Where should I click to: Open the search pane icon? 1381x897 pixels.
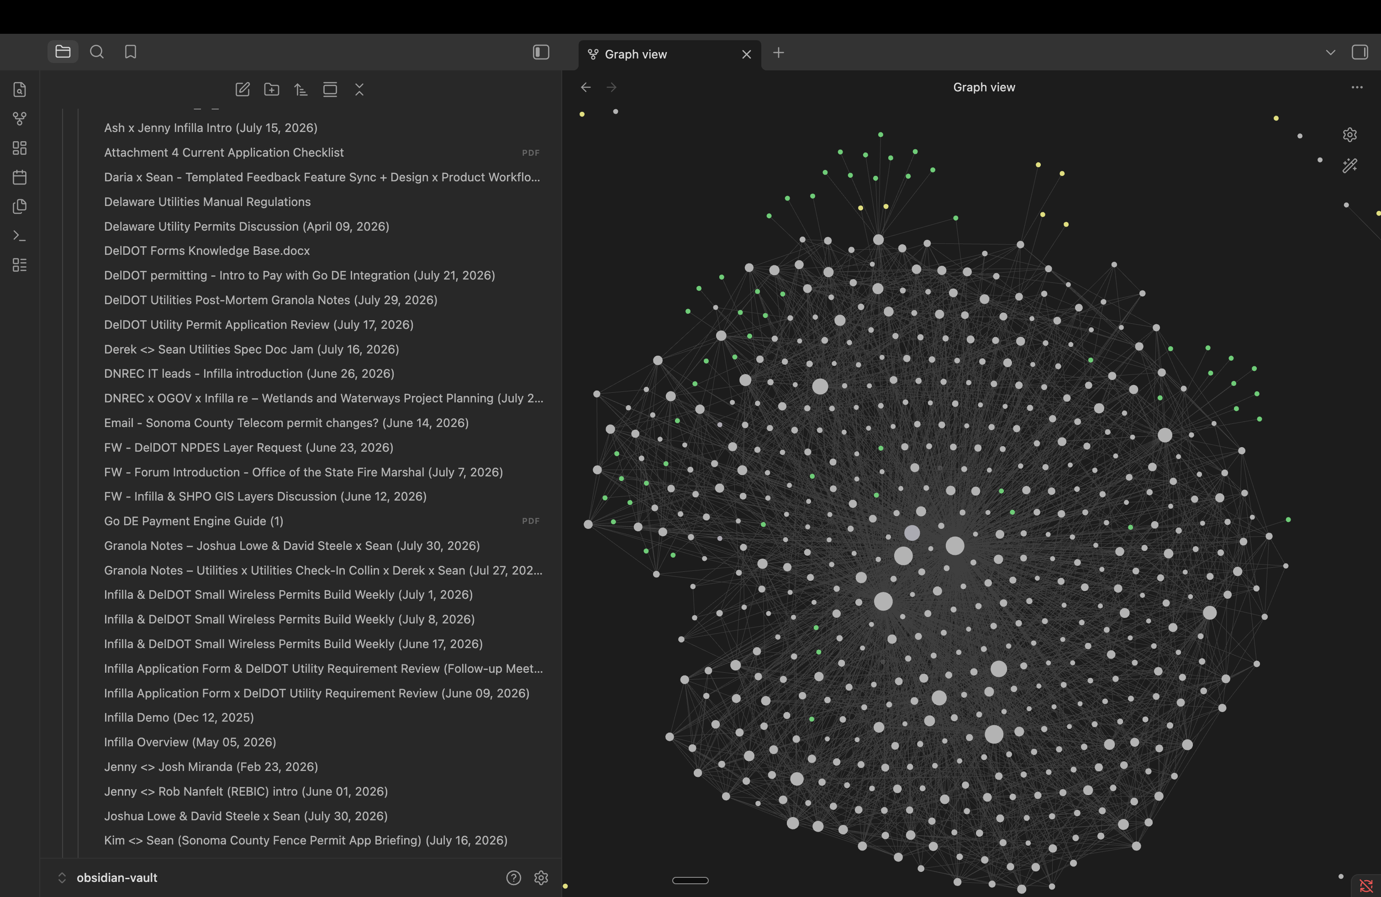tap(97, 52)
